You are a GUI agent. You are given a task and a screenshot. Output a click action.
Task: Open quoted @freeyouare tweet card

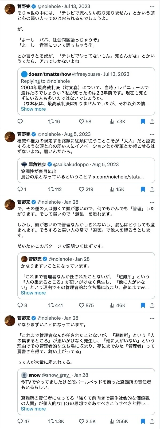(x=86, y=91)
